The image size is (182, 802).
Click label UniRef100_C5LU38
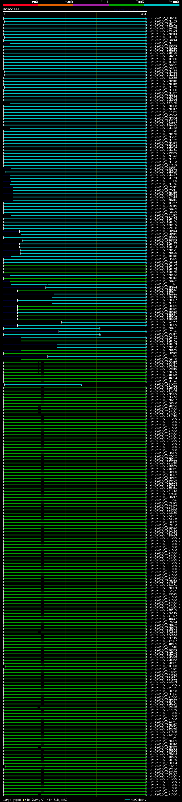point(163,90)
